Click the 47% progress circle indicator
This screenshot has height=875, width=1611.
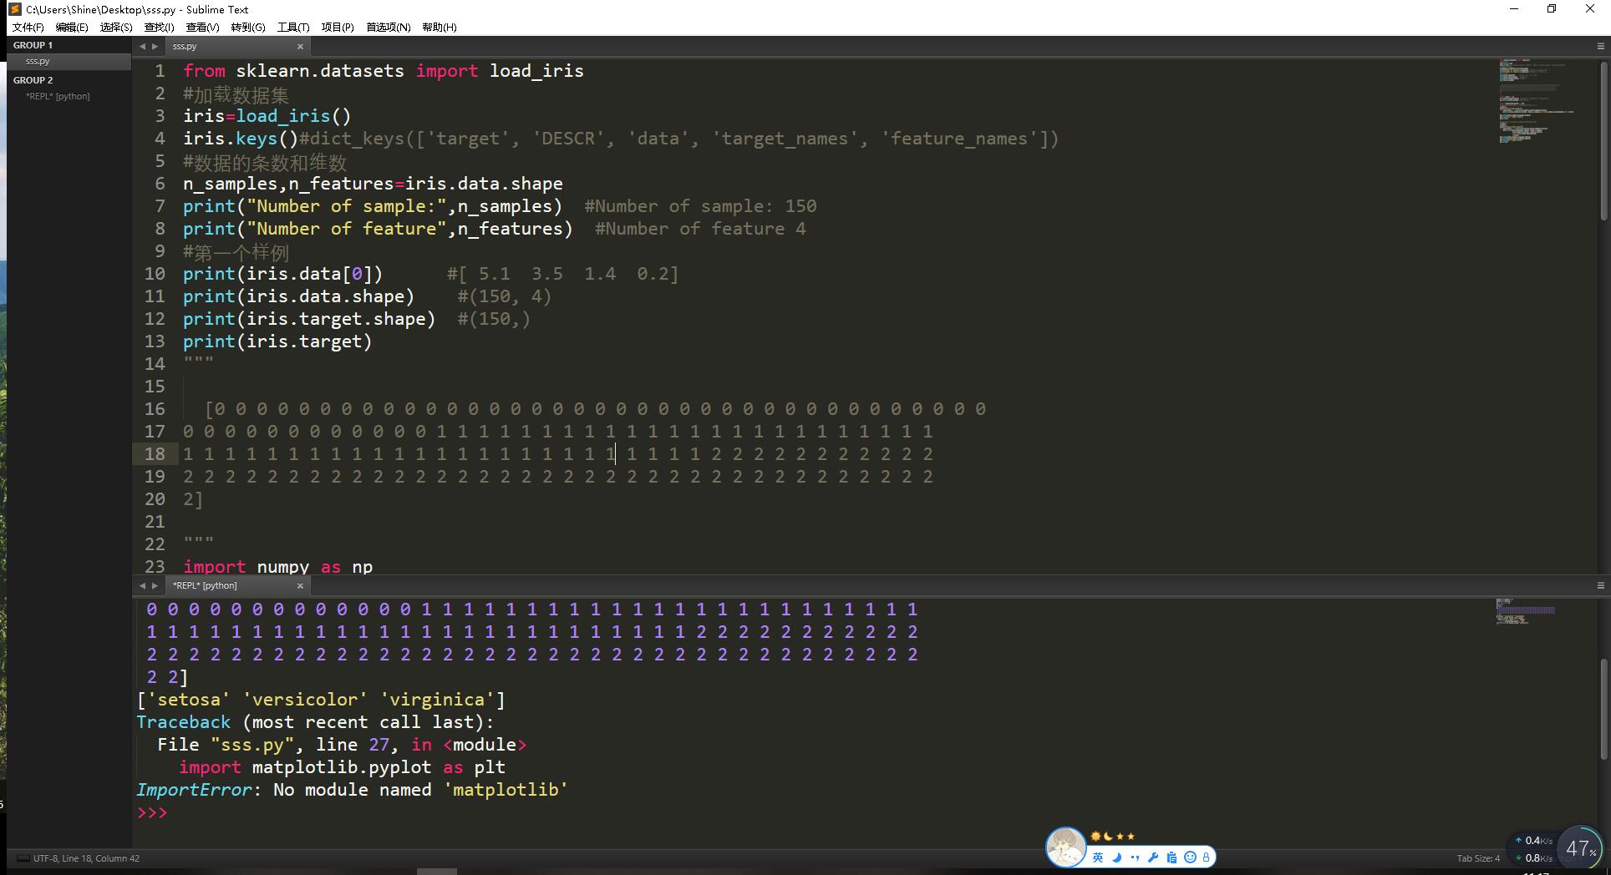[x=1580, y=848]
